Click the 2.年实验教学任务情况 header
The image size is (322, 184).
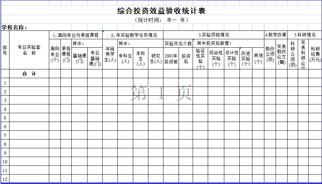point(134,35)
